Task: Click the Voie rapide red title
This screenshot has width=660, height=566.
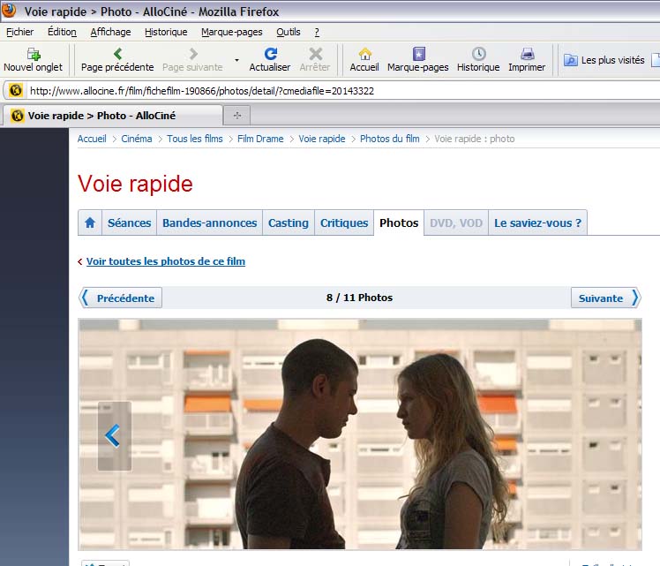Action: pyautogui.click(x=135, y=184)
